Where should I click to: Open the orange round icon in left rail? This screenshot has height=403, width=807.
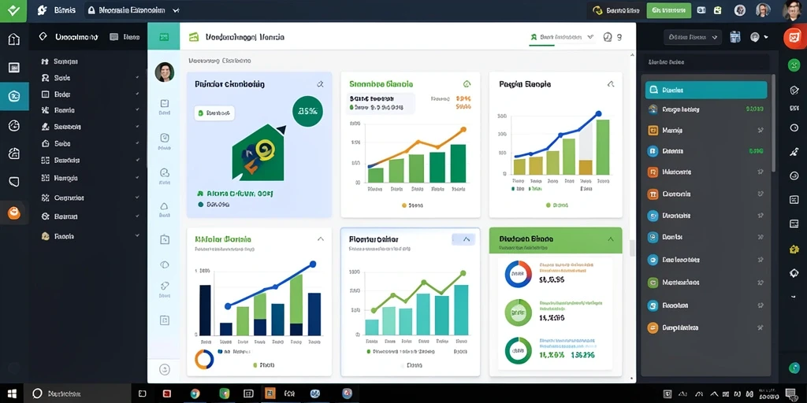click(14, 213)
